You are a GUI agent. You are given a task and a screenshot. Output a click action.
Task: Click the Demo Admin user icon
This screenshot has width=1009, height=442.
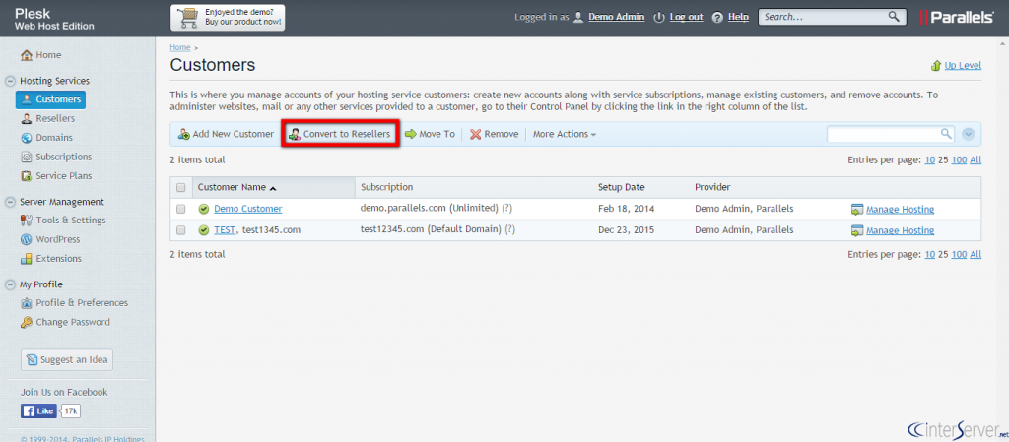pyautogui.click(x=578, y=18)
